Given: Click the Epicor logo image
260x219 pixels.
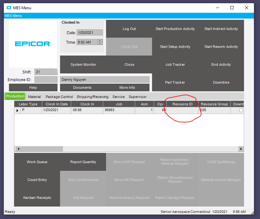Looking at the screenshot, I should [33, 44].
